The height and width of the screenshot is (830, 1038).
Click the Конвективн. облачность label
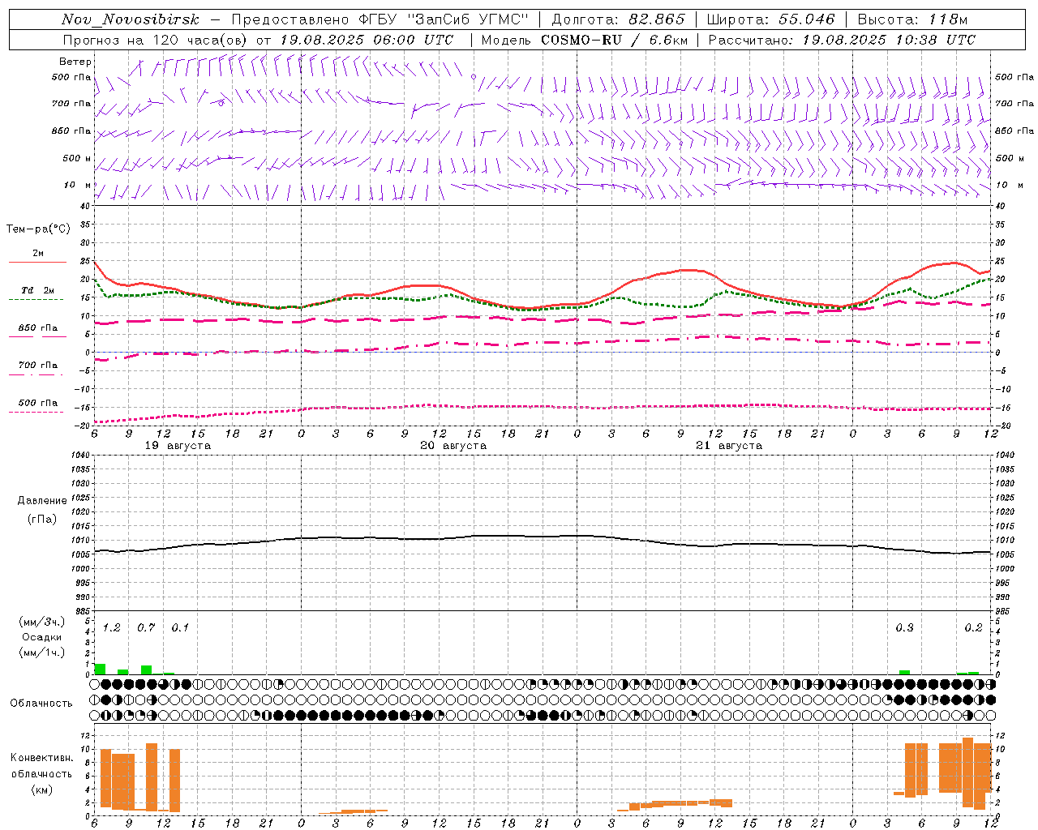(x=41, y=766)
